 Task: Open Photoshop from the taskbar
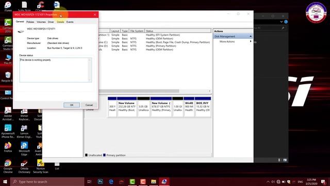100,181
